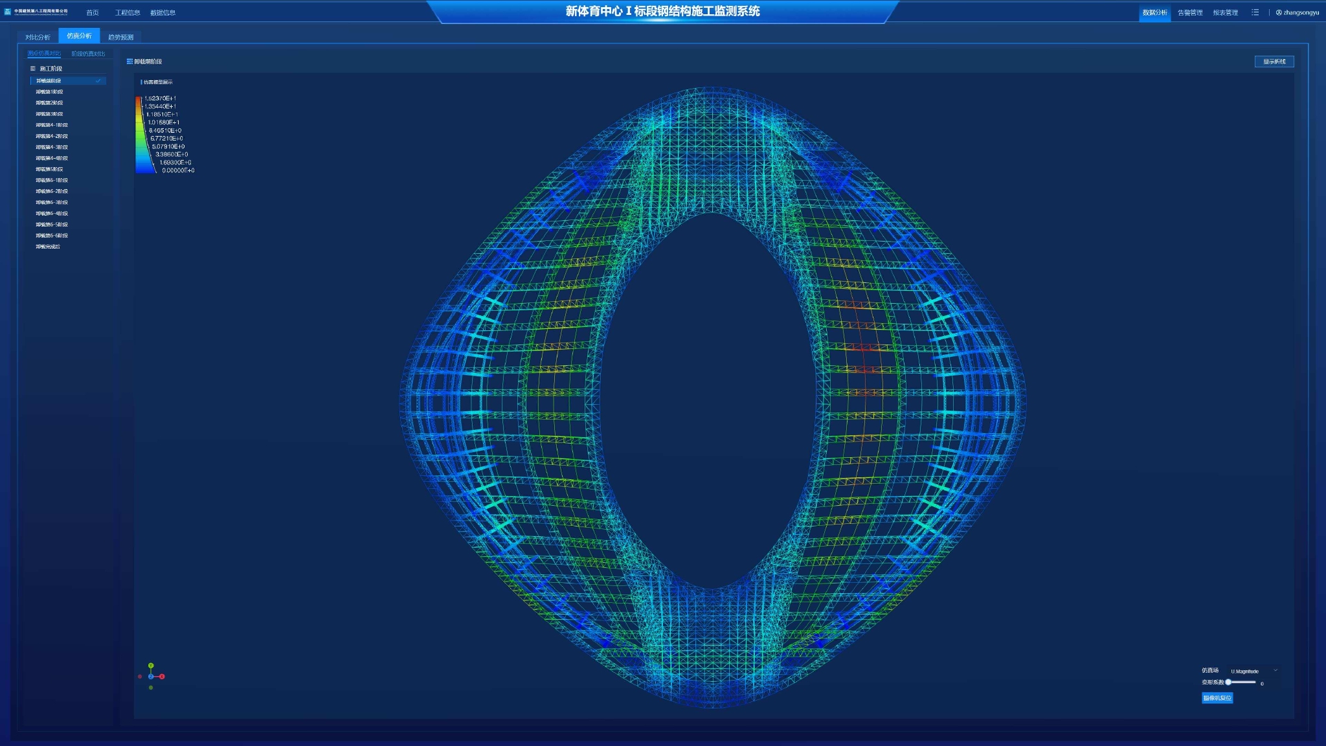Click the XYZ axis orientation gizmo
The width and height of the screenshot is (1326, 746).
[x=151, y=676]
